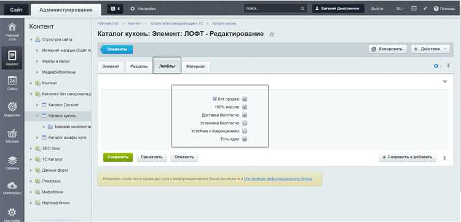Click the Структура сайта tree icon
Screen dimensions: 461x222
pyautogui.click(x=37, y=39)
